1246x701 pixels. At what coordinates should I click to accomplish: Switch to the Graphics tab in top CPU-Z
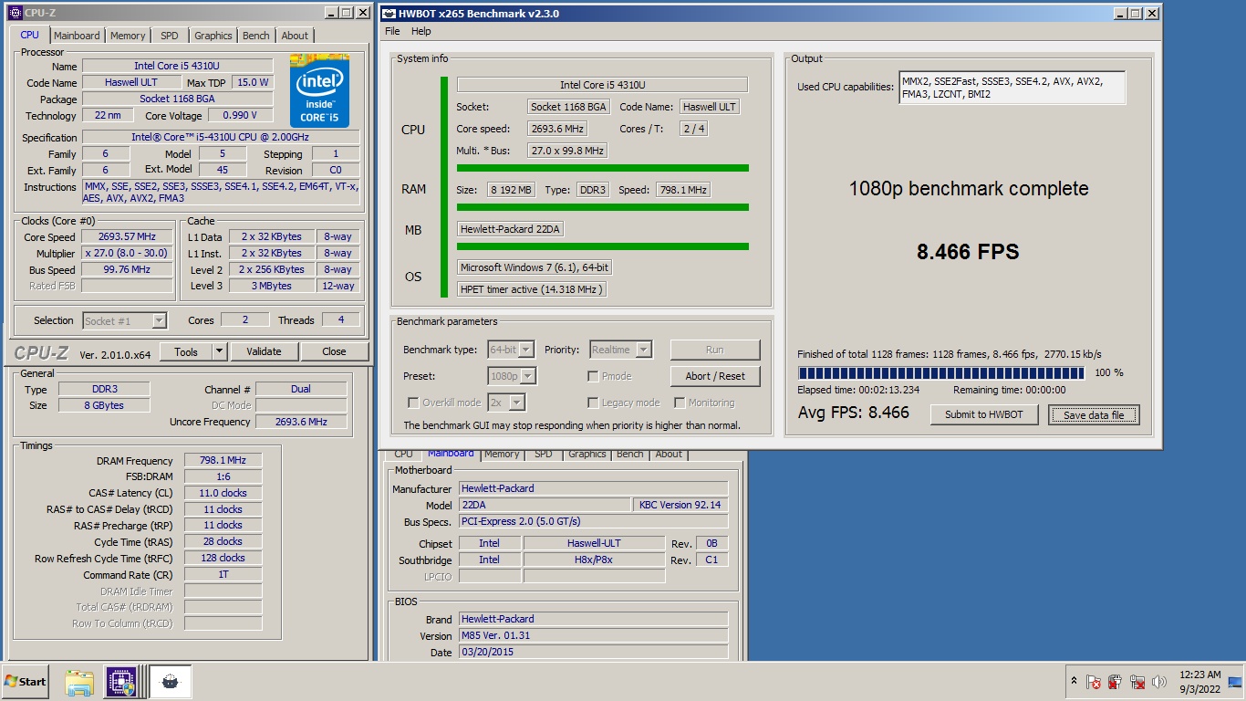pos(213,36)
